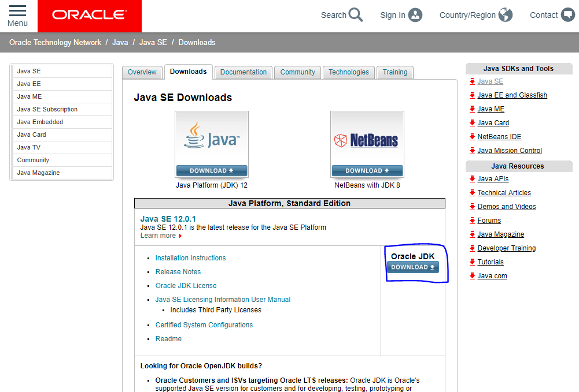579x392 pixels.
Task: Select Java SE in left sidebar
Action: pyautogui.click(x=62, y=71)
